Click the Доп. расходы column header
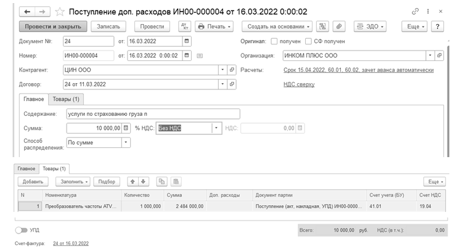Screen dimensions: 458x252 click(x=229, y=195)
